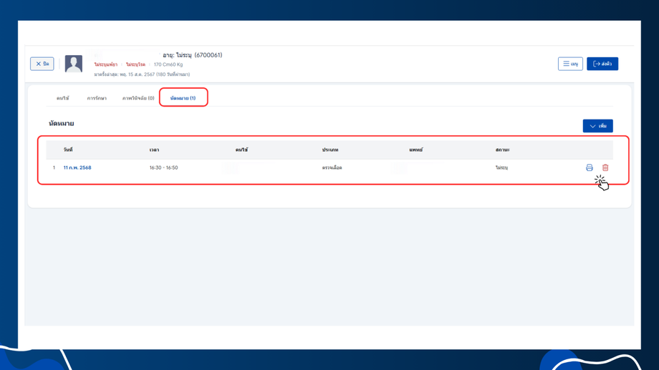Screen dimensions: 659x370
Task: Click the ประเภท column header
Action: coord(330,150)
